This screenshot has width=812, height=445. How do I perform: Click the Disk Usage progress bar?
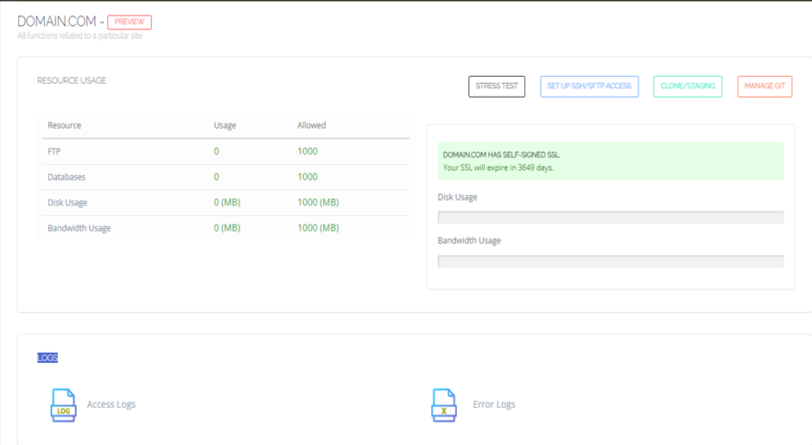pos(611,217)
